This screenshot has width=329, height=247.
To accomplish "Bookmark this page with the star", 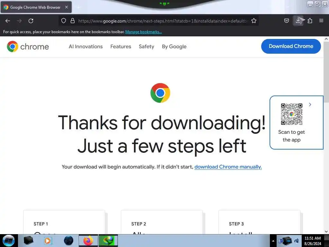I will [x=254, y=21].
